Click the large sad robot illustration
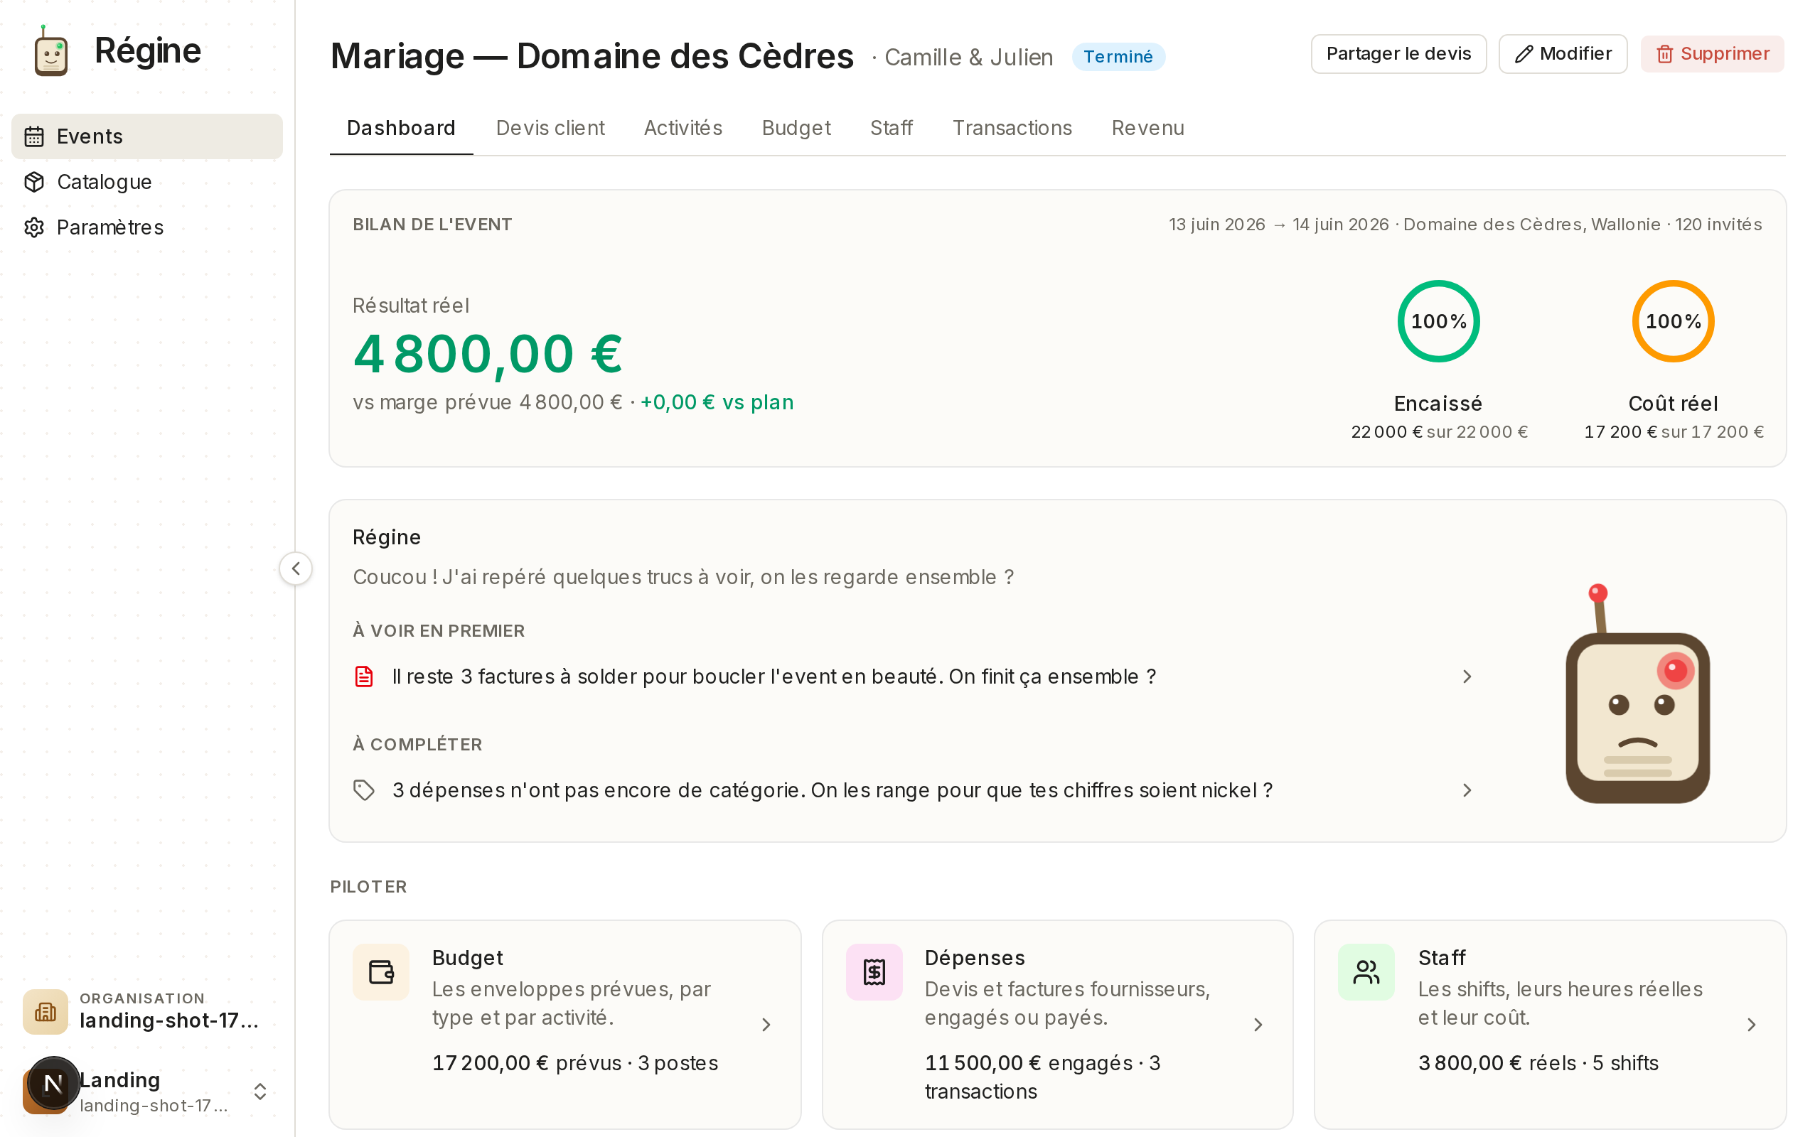Image resolution: width=1820 pixels, height=1137 pixels. pos(1637,694)
